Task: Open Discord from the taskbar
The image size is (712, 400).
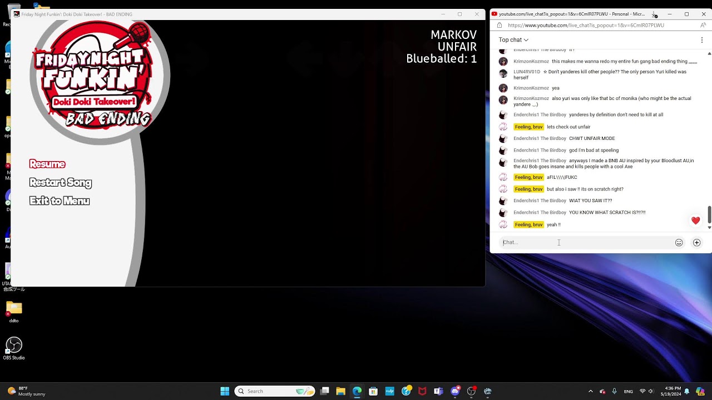Action: pyautogui.click(x=455, y=391)
